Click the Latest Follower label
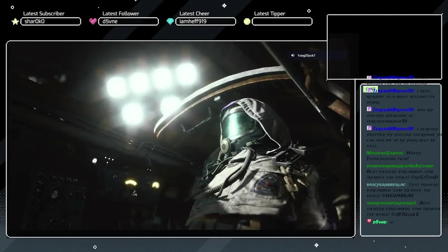 [x=121, y=14]
